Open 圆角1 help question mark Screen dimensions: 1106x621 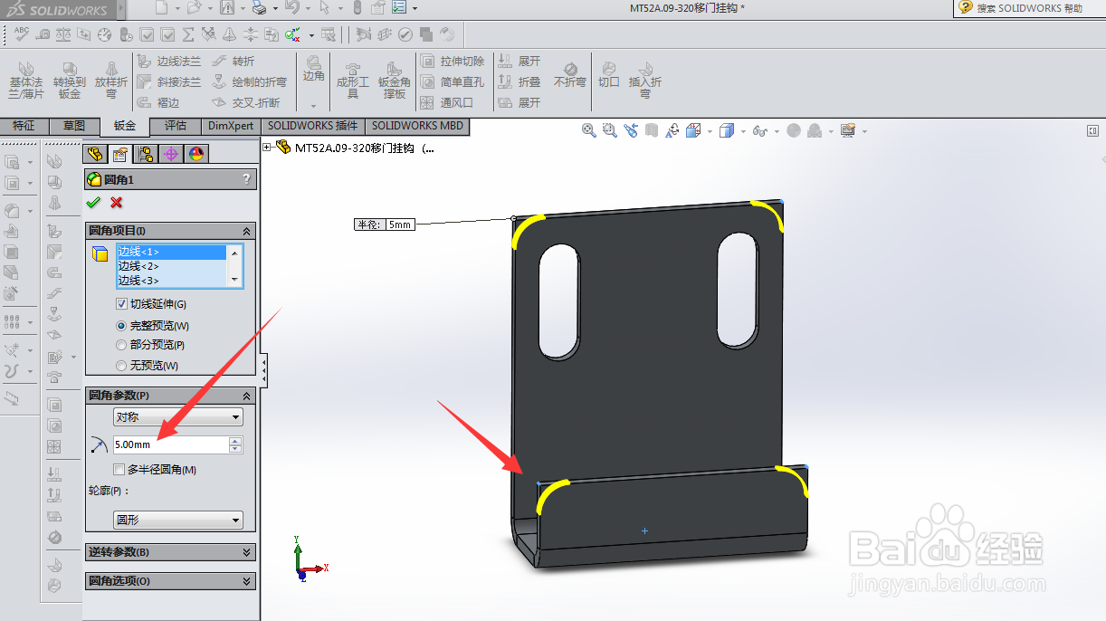tap(246, 179)
